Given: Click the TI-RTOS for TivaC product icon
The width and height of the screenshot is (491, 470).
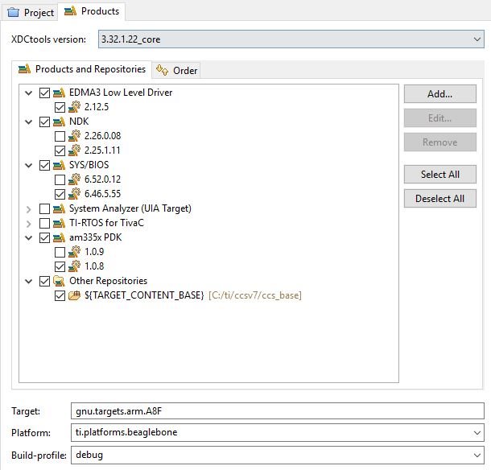Looking at the screenshot, I should coord(59,223).
